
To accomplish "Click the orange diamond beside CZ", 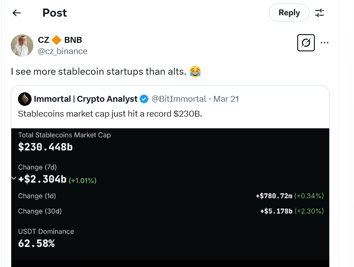I will click(57, 40).
